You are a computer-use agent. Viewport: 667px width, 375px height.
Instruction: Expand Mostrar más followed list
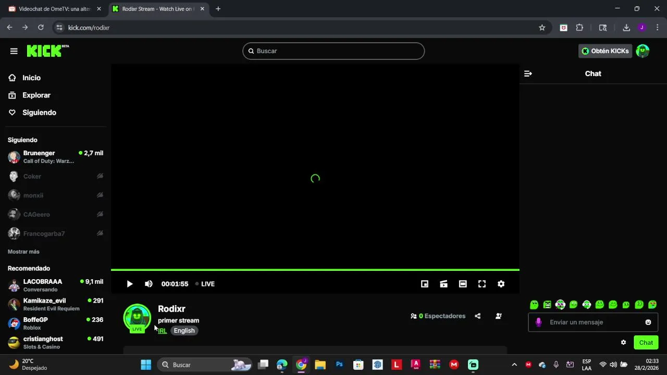pyautogui.click(x=23, y=252)
